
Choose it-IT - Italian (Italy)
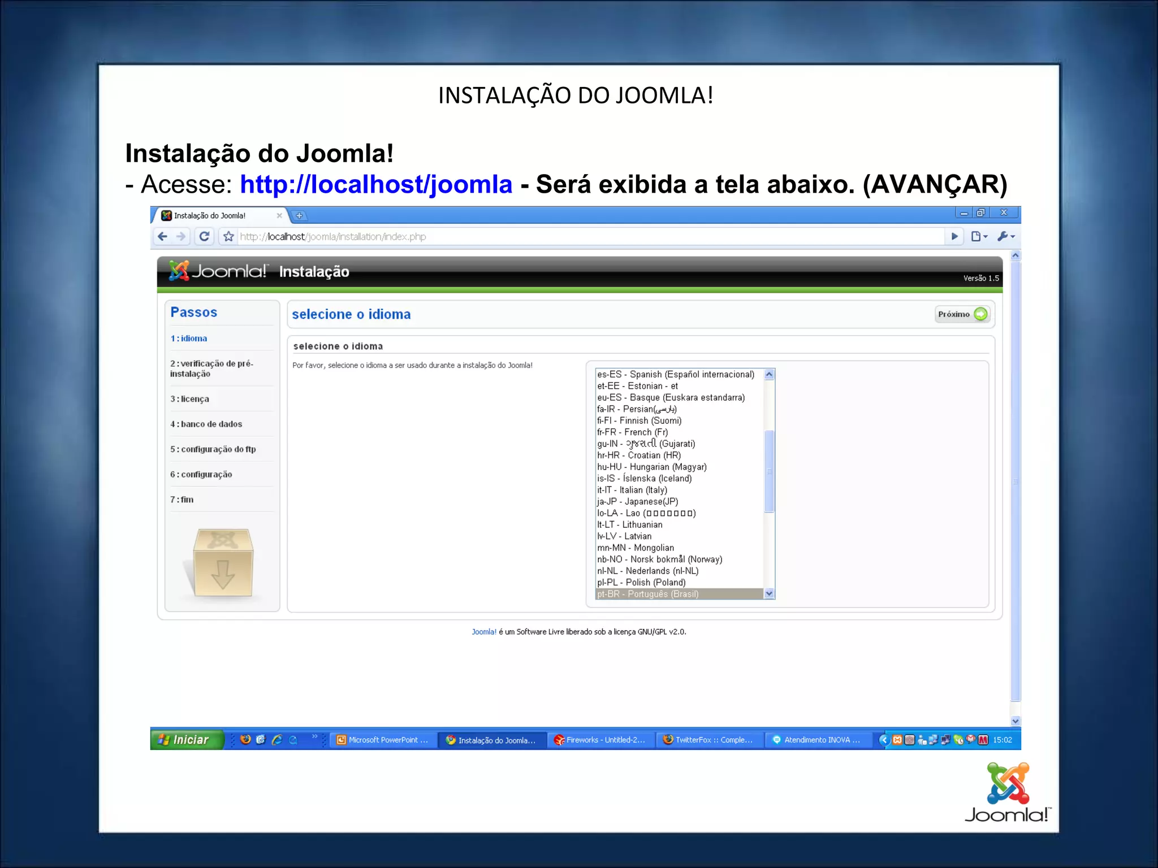coord(679,491)
